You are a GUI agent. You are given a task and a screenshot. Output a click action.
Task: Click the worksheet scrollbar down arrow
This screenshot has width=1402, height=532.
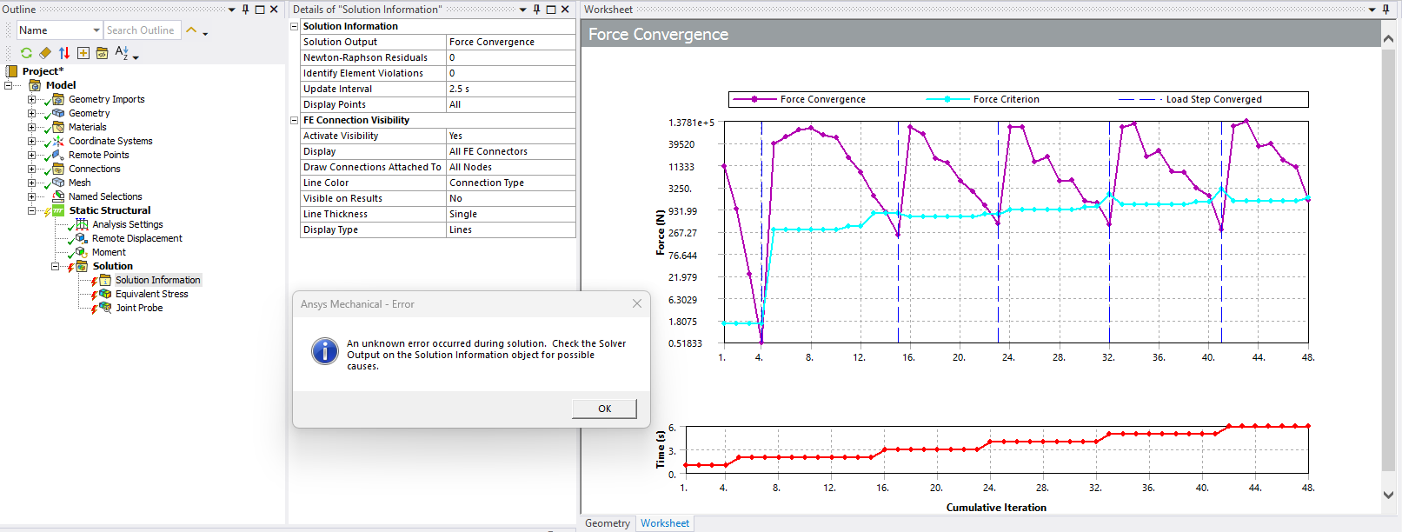pos(1388,495)
